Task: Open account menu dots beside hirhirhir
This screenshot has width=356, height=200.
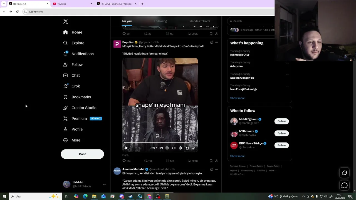Action: (x=105, y=184)
